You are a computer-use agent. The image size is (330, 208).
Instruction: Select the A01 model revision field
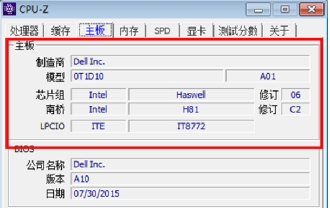268,76
